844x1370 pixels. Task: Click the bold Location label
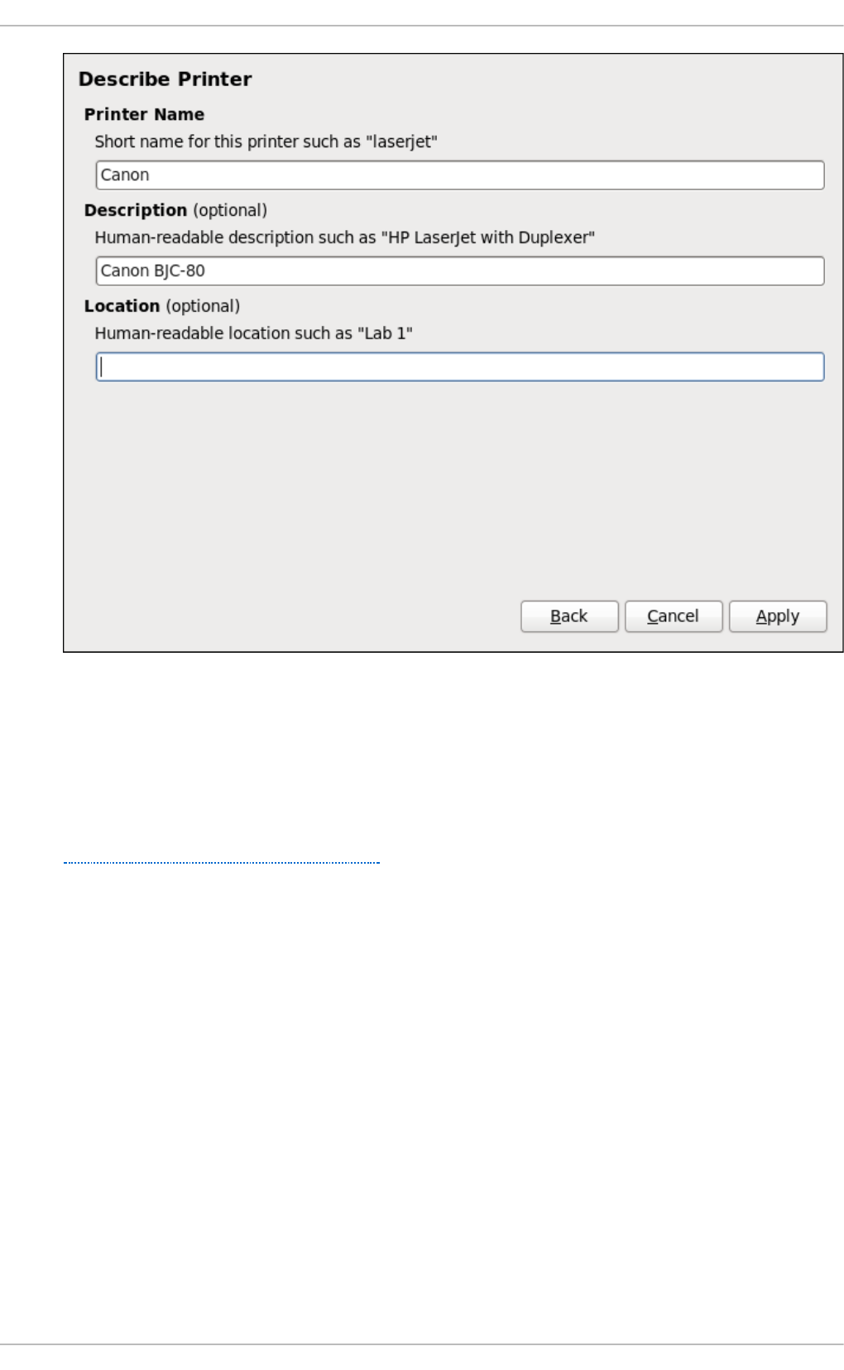122,307
